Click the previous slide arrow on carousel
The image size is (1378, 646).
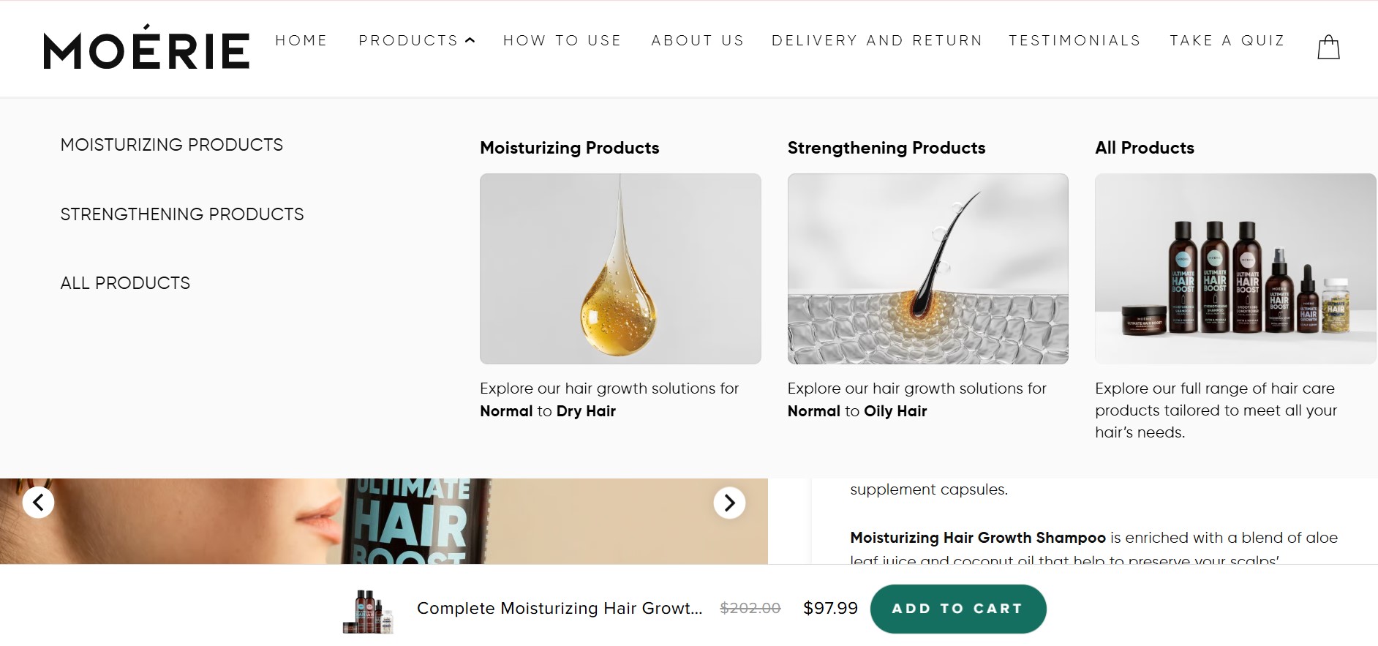click(x=38, y=503)
